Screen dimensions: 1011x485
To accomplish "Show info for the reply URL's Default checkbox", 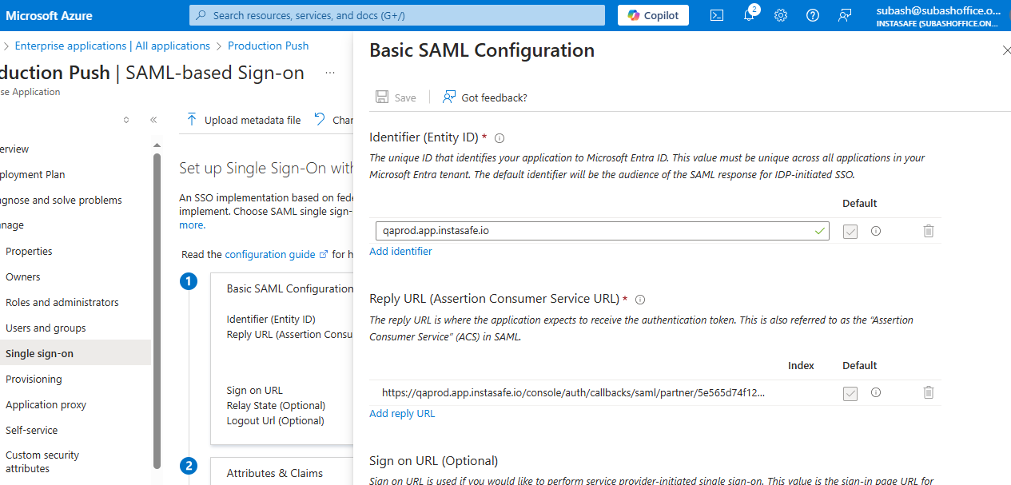I will tap(876, 392).
